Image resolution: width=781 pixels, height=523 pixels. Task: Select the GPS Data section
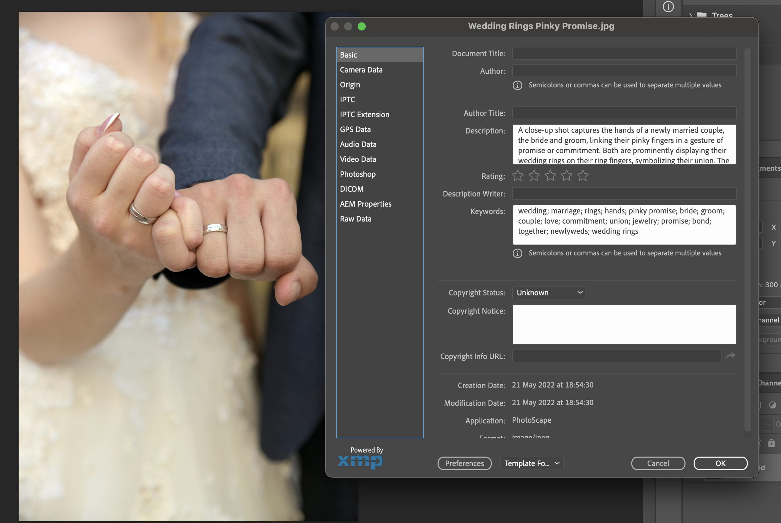[x=355, y=129]
